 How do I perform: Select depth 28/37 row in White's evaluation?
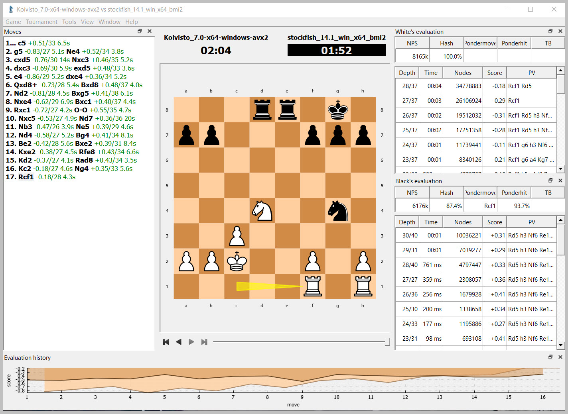click(475, 86)
